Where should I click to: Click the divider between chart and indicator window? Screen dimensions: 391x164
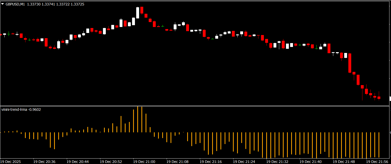click(195, 106)
